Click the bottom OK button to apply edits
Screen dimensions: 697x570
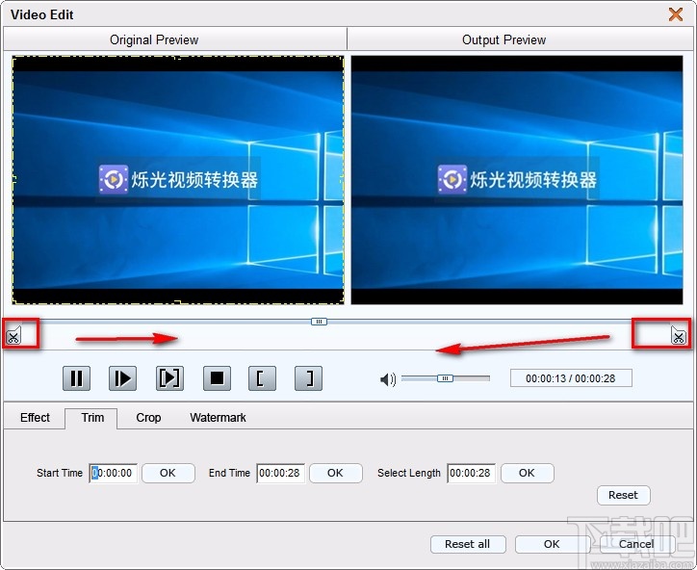point(552,544)
